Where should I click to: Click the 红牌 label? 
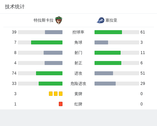click(78, 104)
